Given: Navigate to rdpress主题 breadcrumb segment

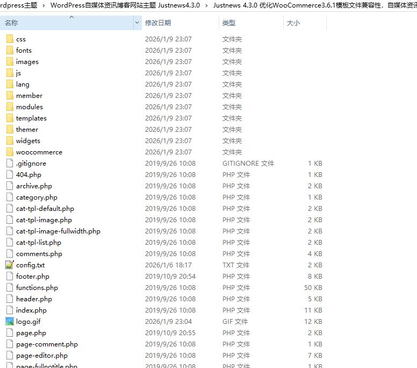Looking at the screenshot, I should (x=19, y=5).
